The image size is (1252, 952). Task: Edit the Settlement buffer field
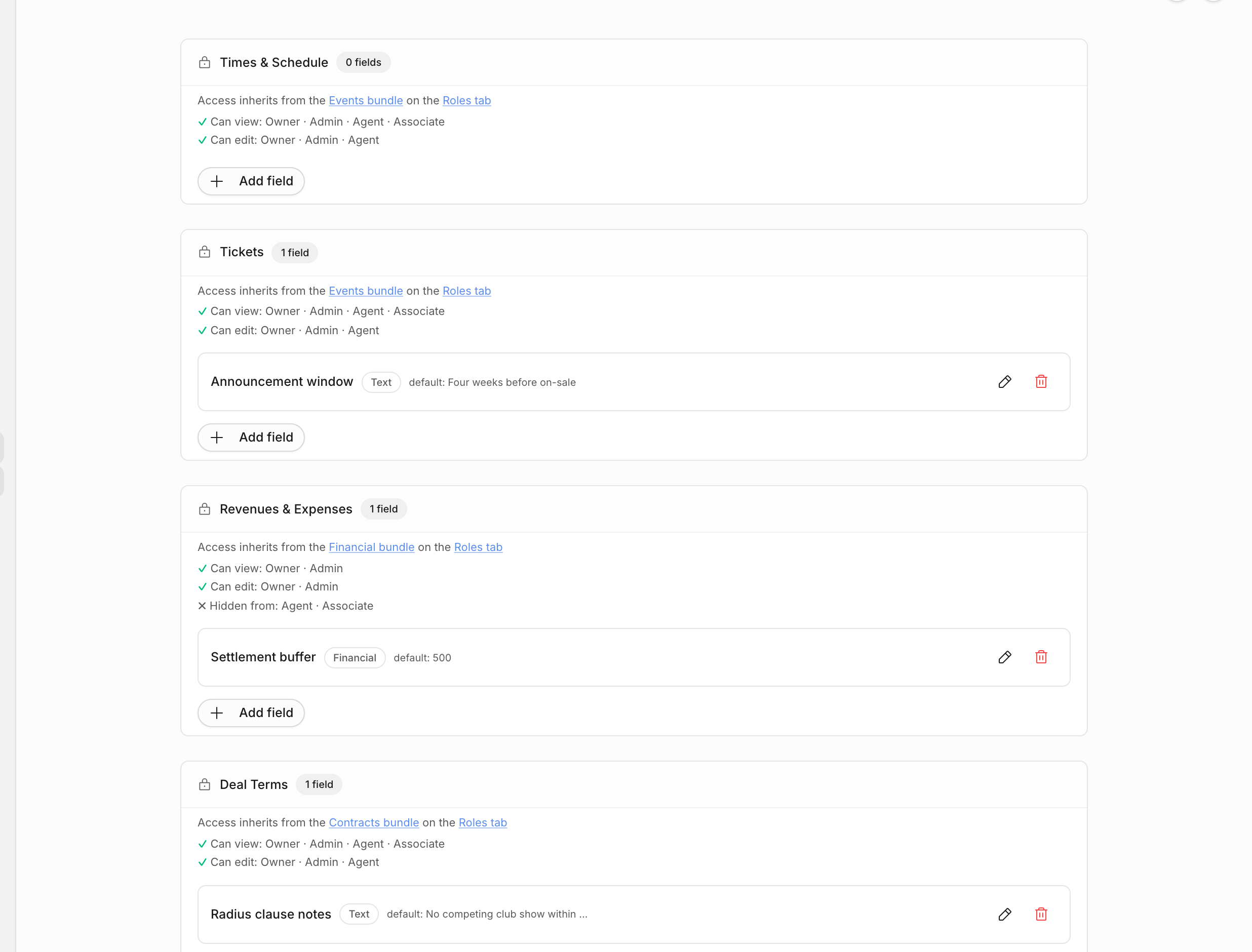tap(1004, 657)
